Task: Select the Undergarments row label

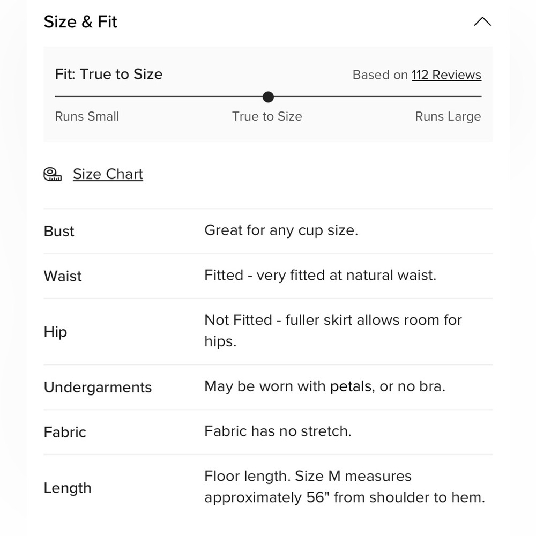Action: pos(98,388)
